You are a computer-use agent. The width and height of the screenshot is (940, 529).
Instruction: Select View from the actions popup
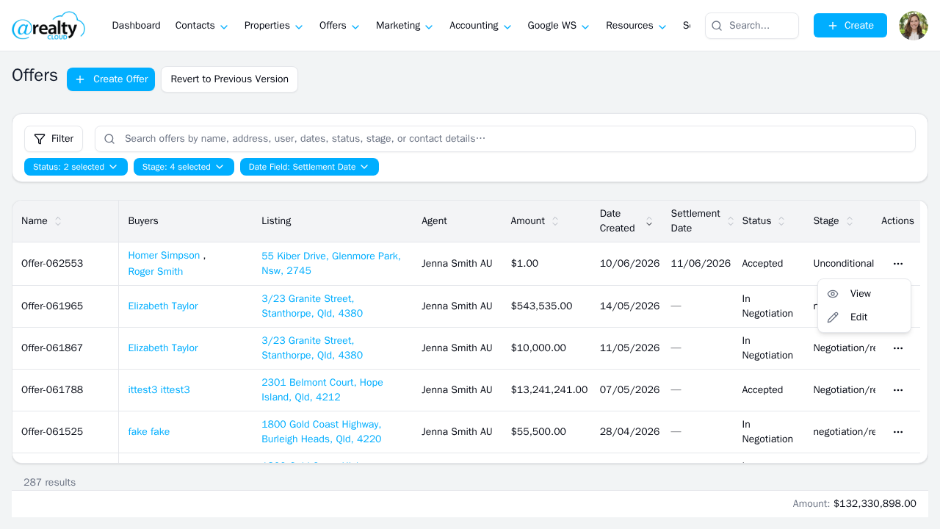click(864, 294)
